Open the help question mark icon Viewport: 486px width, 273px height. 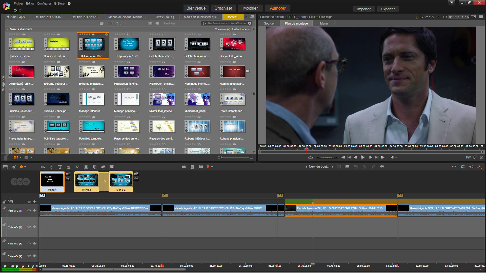(x=69, y=4)
